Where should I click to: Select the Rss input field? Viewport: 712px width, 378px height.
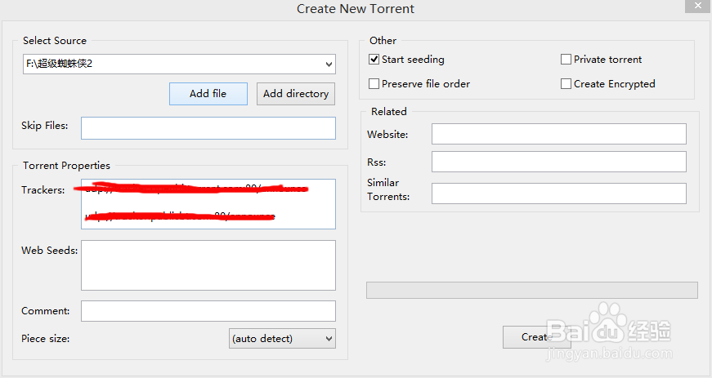point(558,162)
